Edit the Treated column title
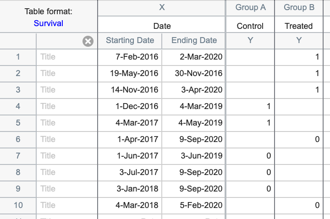 pos(299,26)
